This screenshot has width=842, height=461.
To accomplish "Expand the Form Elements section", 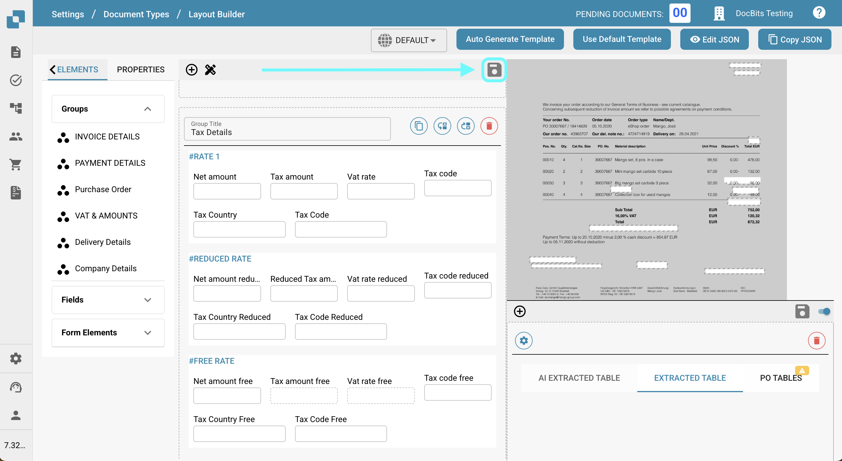I will 147,333.
